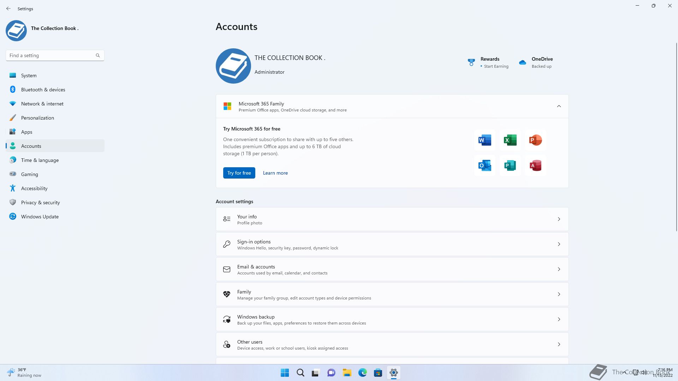This screenshot has width=678, height=381.
Task: Open weather widget showing 36°F
Action: tap(24, 373)
